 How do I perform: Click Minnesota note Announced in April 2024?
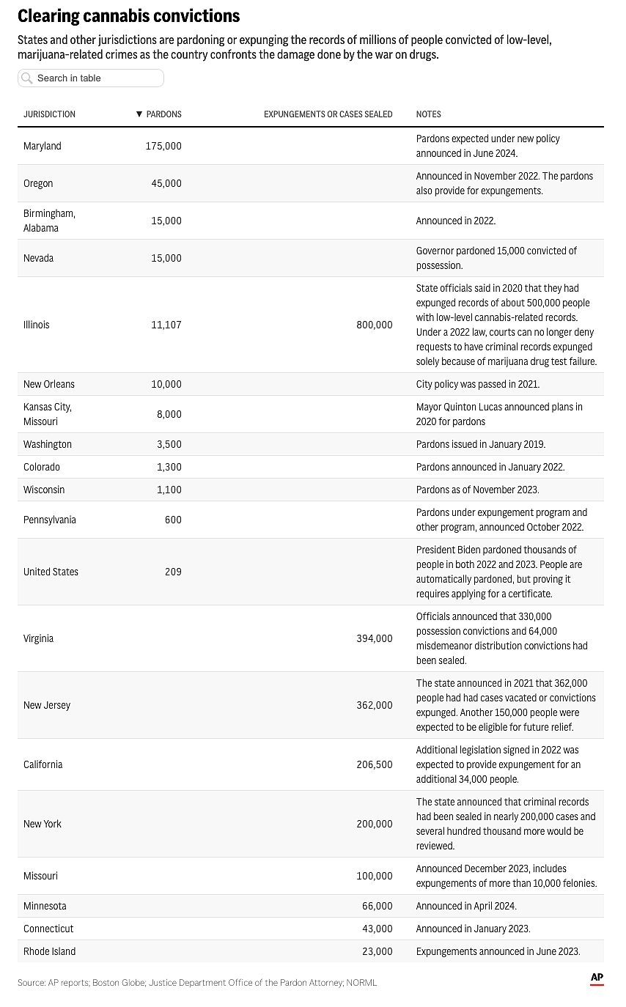click(x=465, y=906)
